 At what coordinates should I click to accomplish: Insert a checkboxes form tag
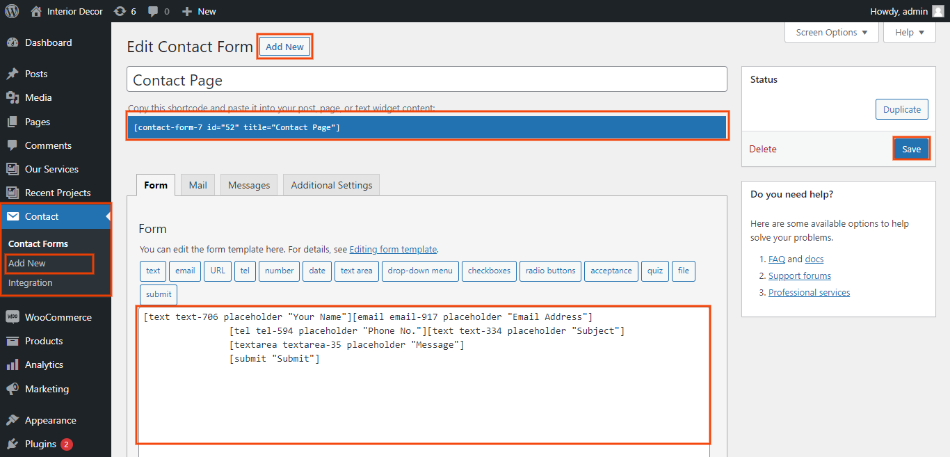click(489, 271)
